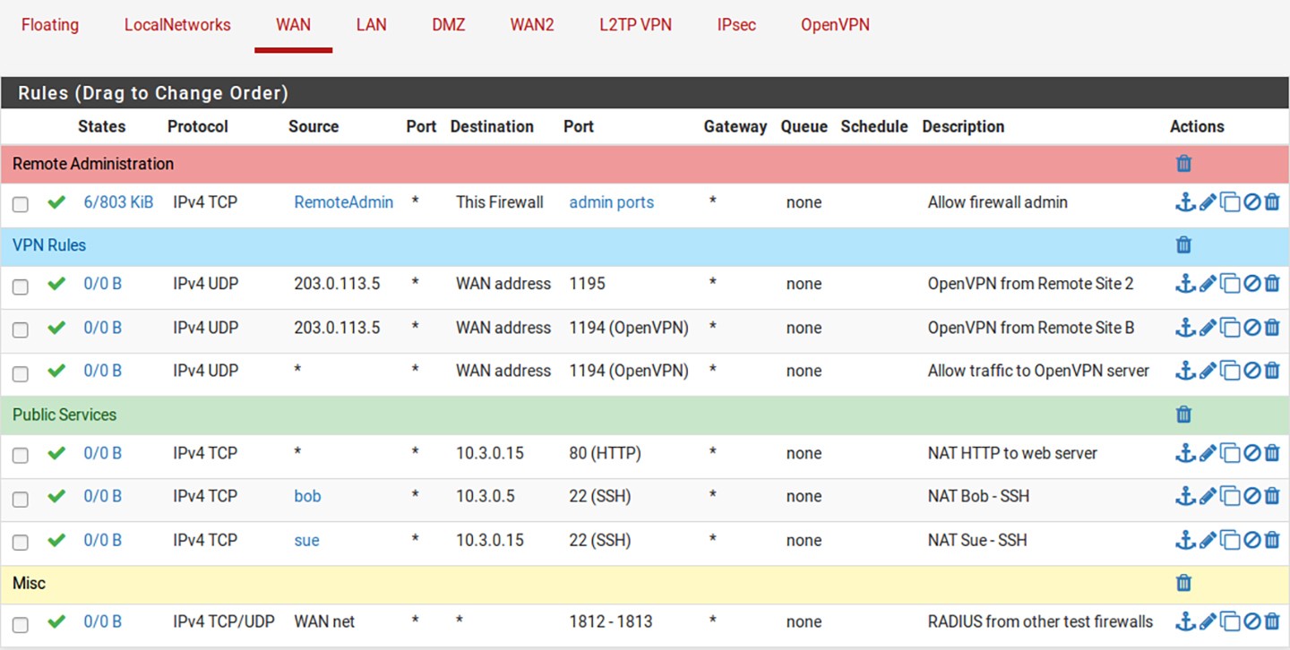Viewport: 1290px width, 650px height.
Task: Click anchor icon for NAT Bob - SSH rule
Action: click(1184, 497)
